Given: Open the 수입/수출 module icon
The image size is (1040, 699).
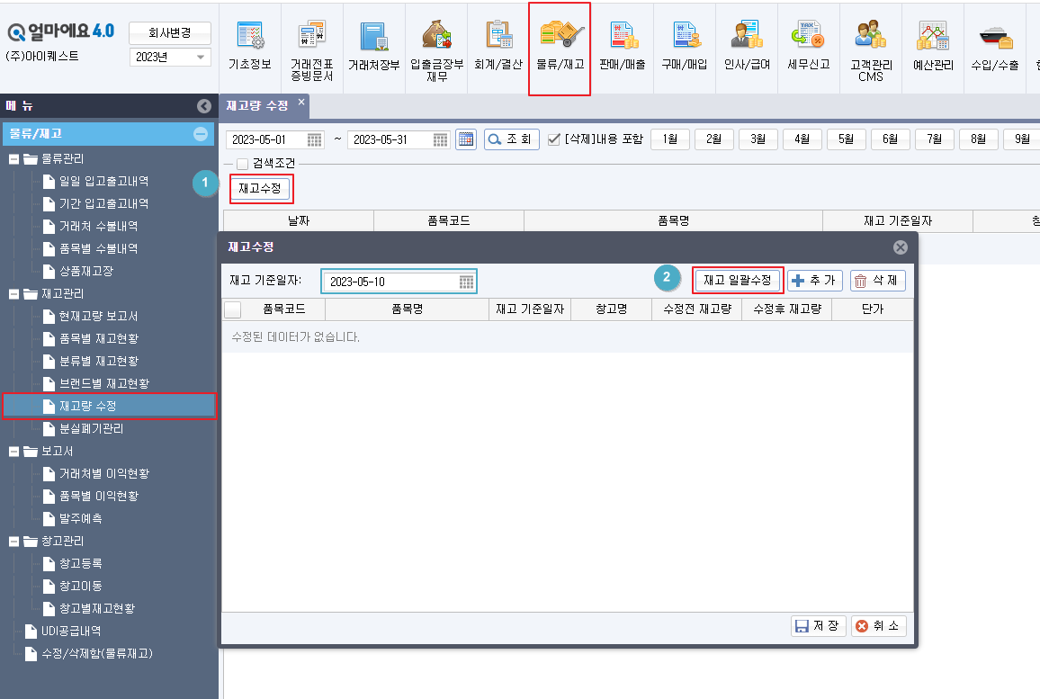Looking at the screenshot, I should (x=993, y=47).
